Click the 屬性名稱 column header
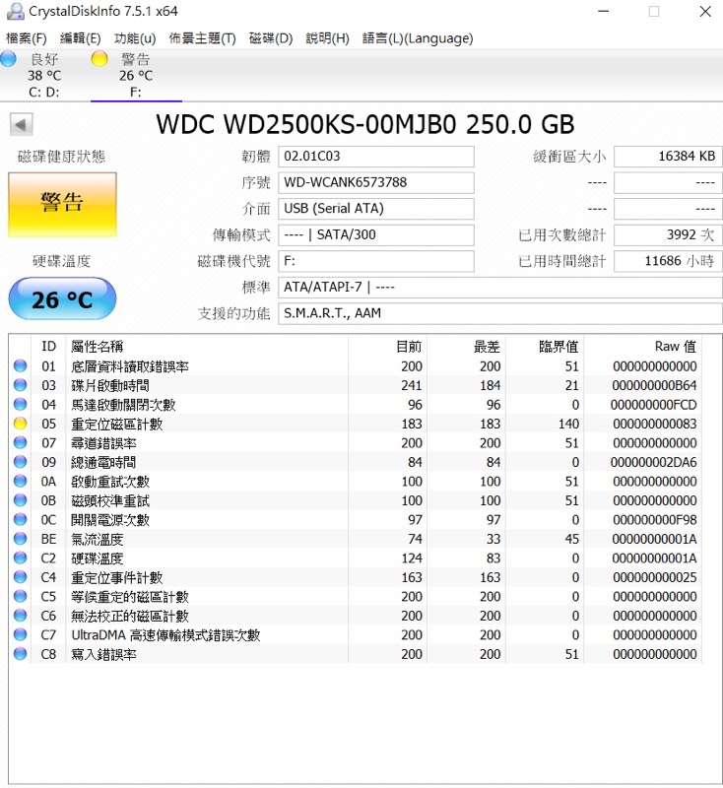This screenshot has width=723, height=788. point(98,346)
